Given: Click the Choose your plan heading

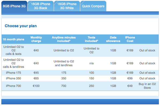Looking at the screenshot, I should point(21,26).
